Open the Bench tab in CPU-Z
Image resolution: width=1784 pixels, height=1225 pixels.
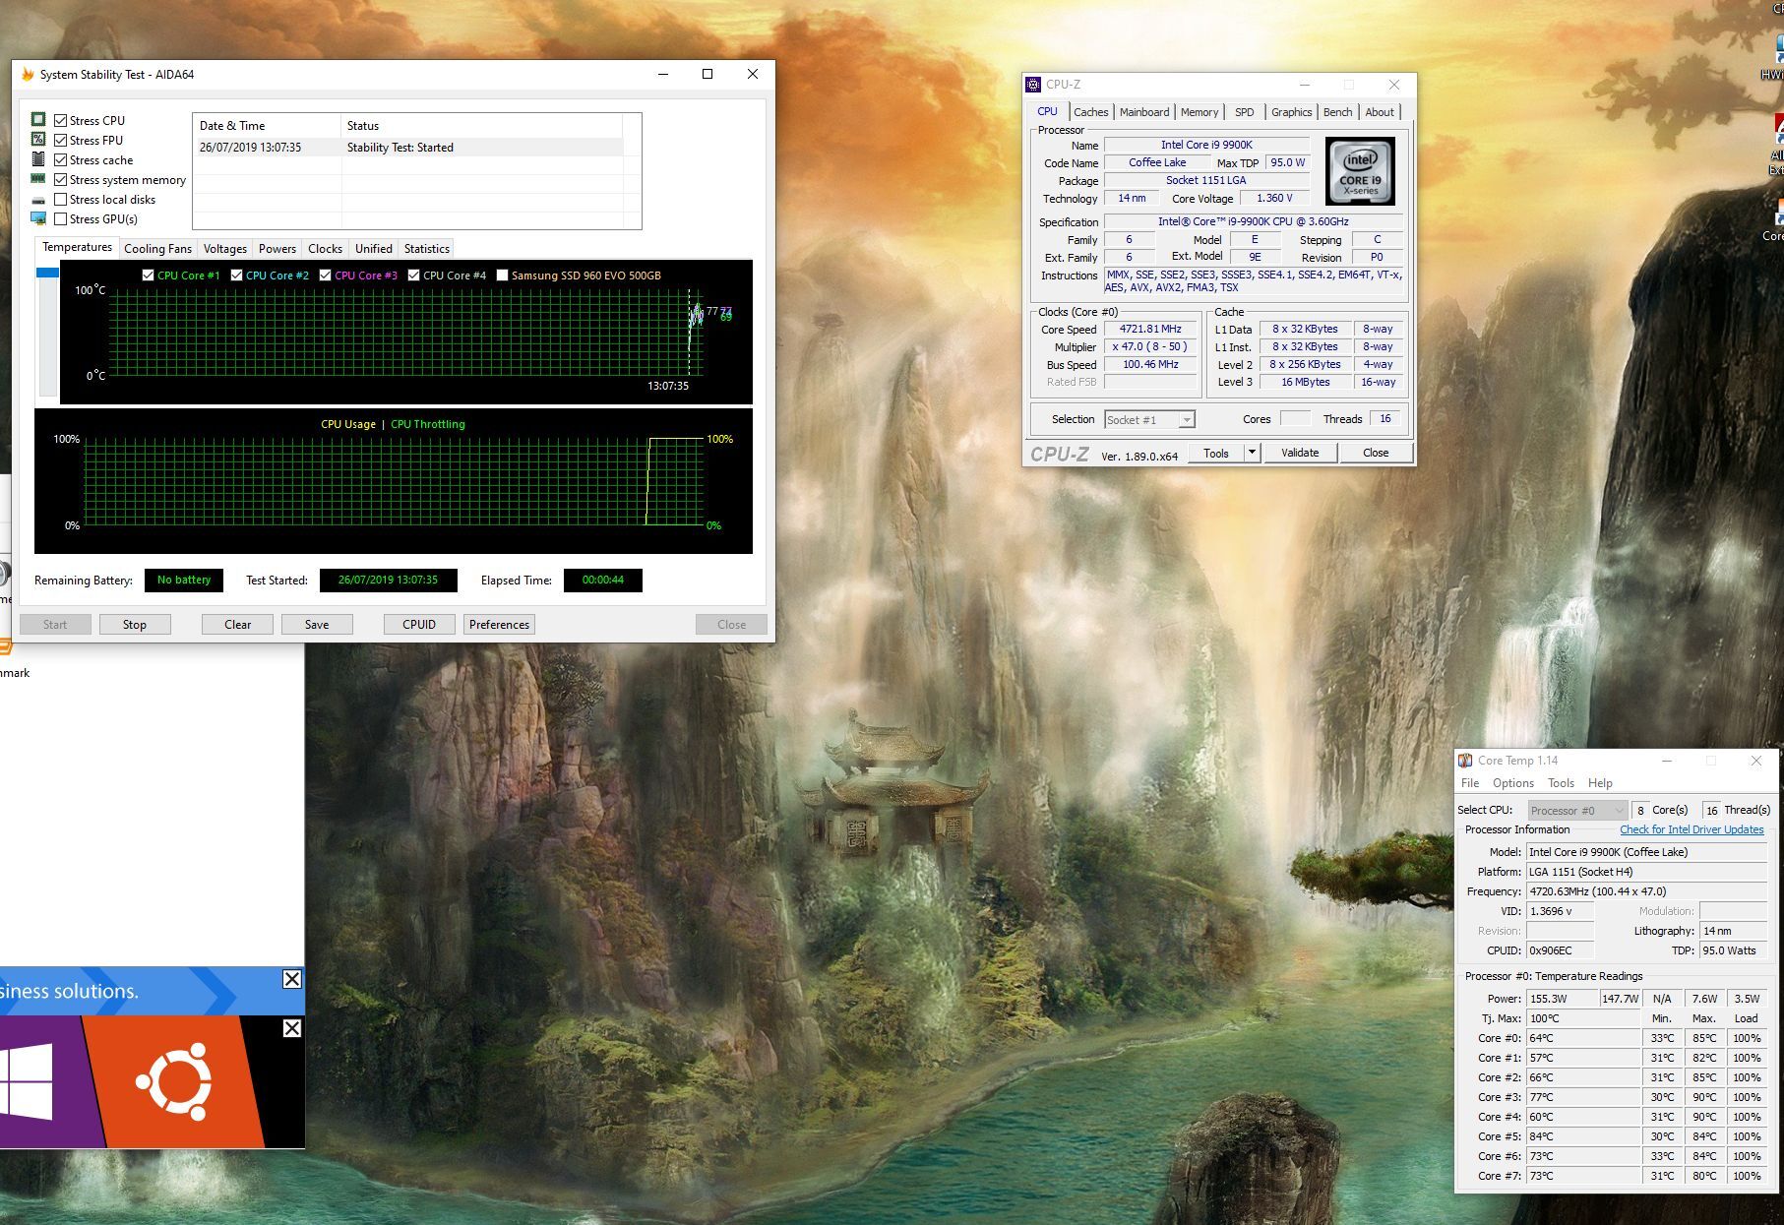point(1337,112)
